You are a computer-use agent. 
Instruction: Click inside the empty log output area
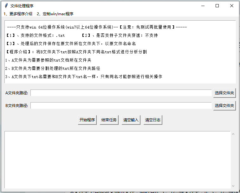pyautogui.click(x=117, y=160)
